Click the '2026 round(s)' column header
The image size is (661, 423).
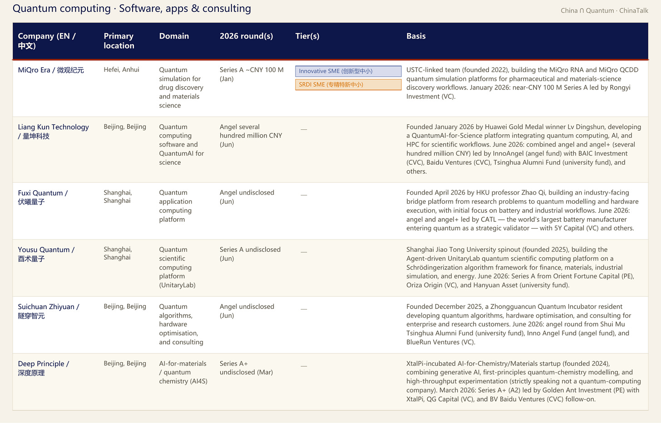[246, 36]
